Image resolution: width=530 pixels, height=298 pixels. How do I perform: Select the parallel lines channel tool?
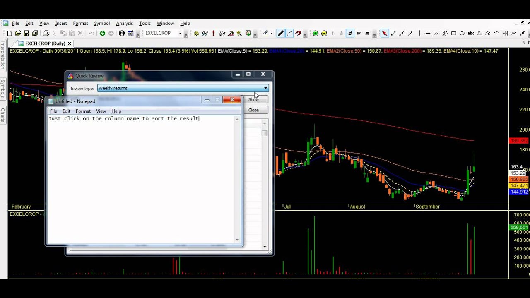click(x=436, y=33)
